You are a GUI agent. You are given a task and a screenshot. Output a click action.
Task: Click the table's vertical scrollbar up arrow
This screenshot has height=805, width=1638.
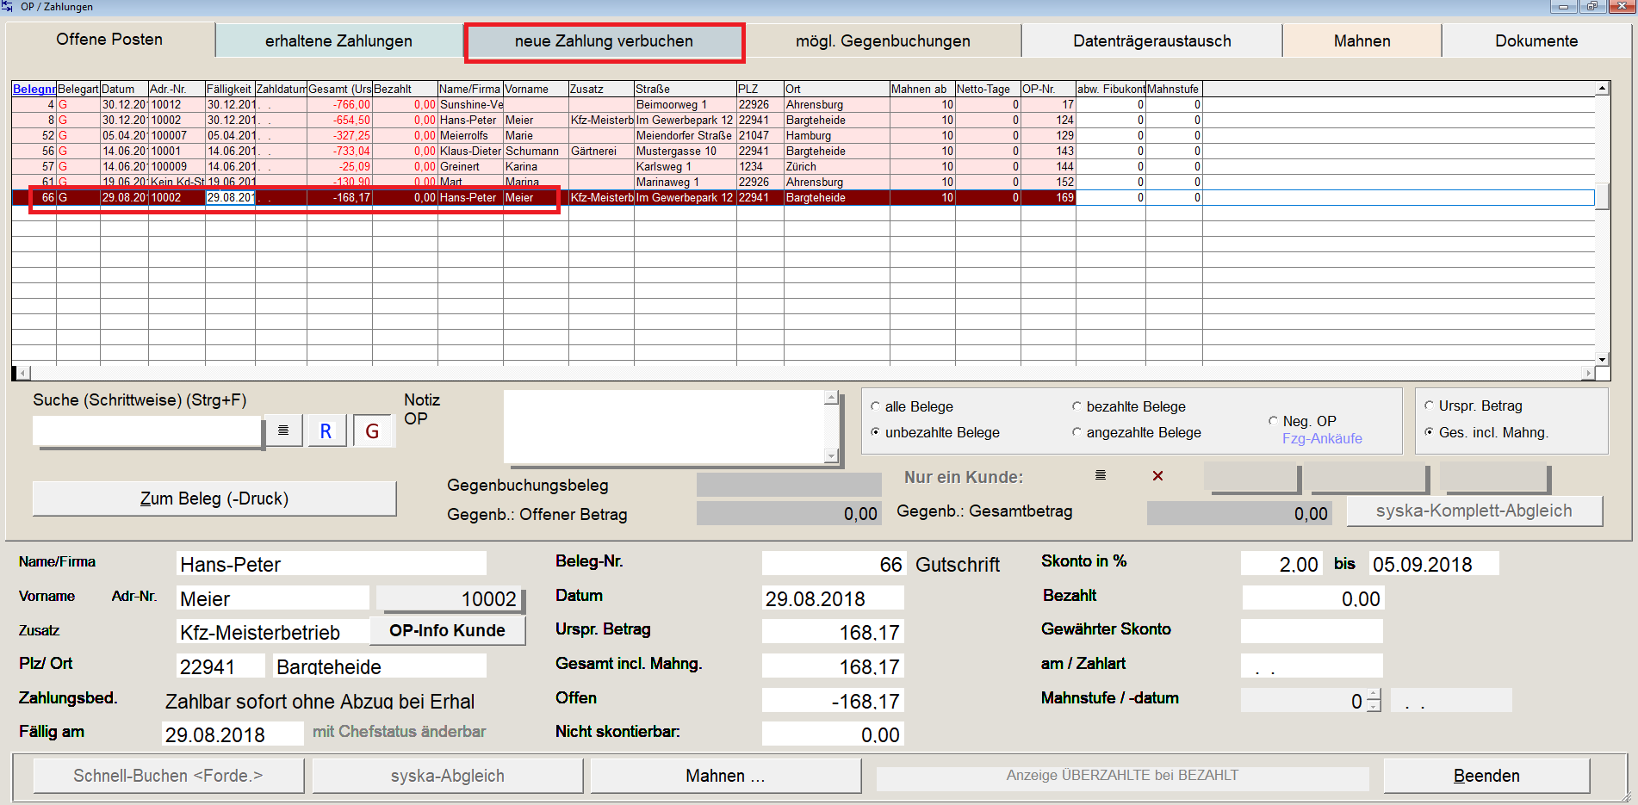click(1602, 88)
